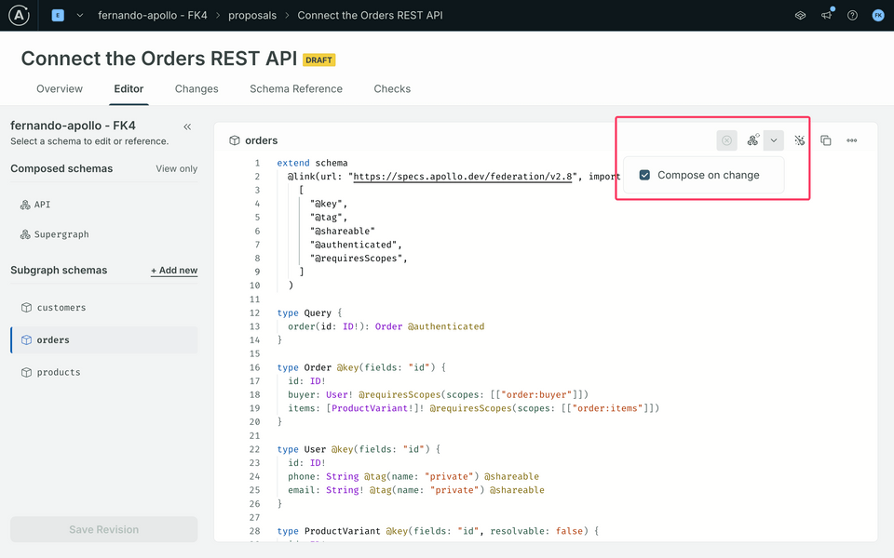Open the FK user avatar menu
The image size is (894, 558).
click(x=878, y=16)
